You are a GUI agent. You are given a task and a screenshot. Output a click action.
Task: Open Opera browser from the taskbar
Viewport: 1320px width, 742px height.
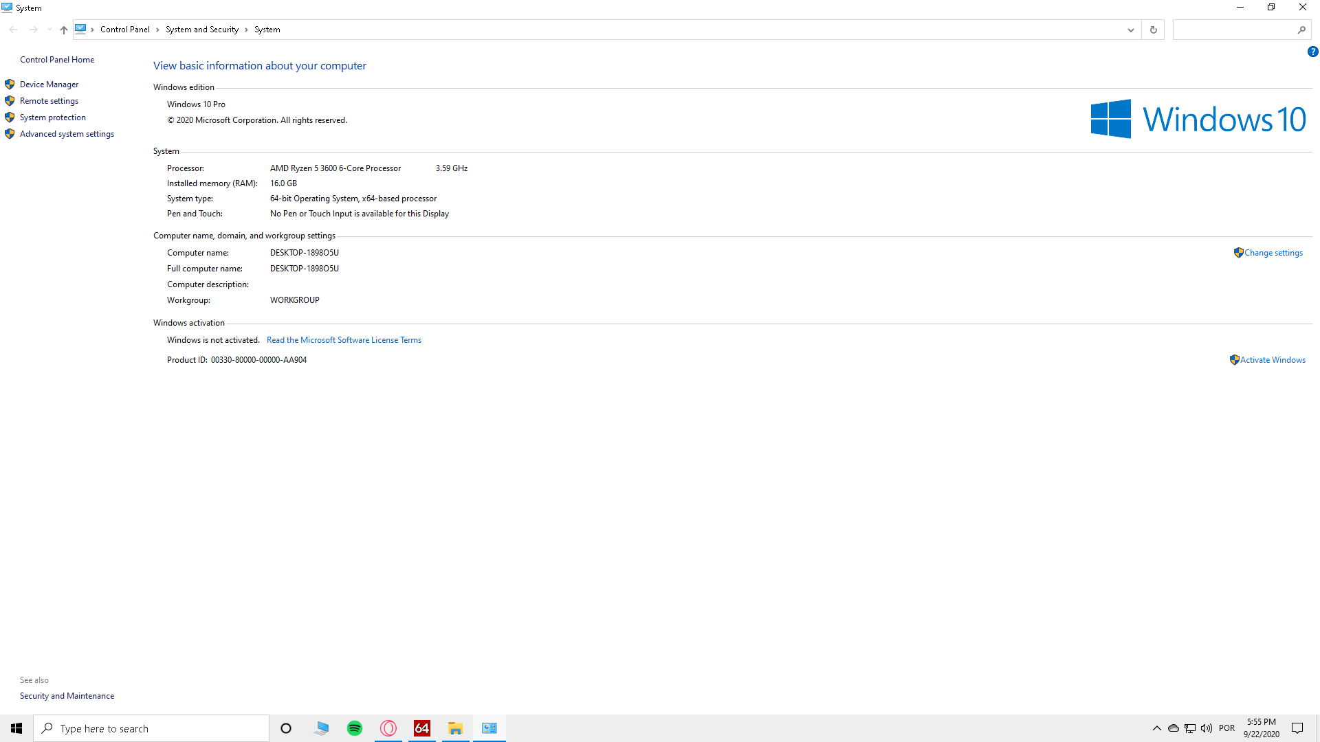pyautogui.click(x=388, y=728)
